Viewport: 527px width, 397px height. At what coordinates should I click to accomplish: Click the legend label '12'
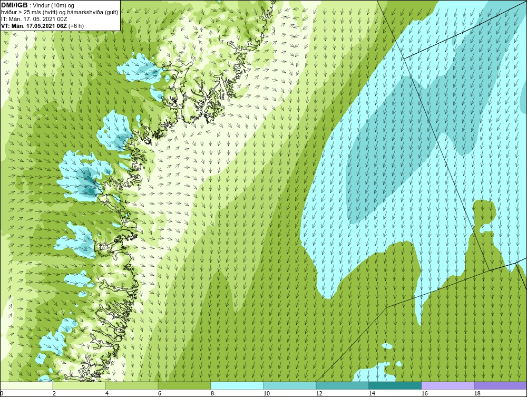(x=319, y=393)
